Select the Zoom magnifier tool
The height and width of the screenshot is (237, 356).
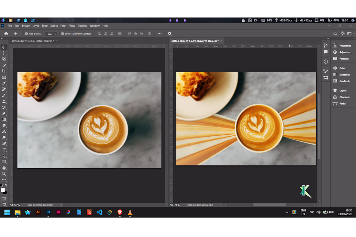[4, 174]
